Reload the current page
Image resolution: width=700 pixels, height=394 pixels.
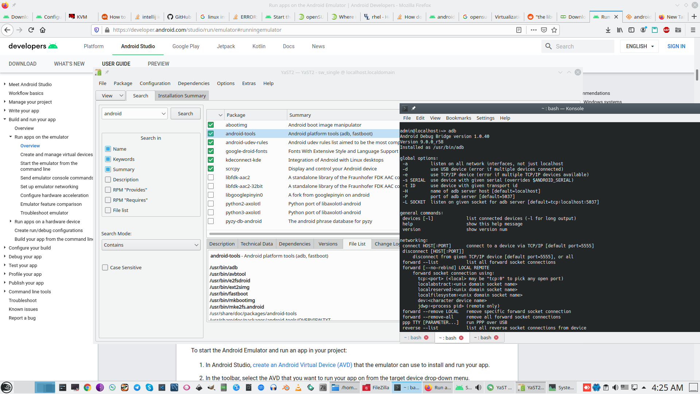pyautogui.click(x=31, y=30)
